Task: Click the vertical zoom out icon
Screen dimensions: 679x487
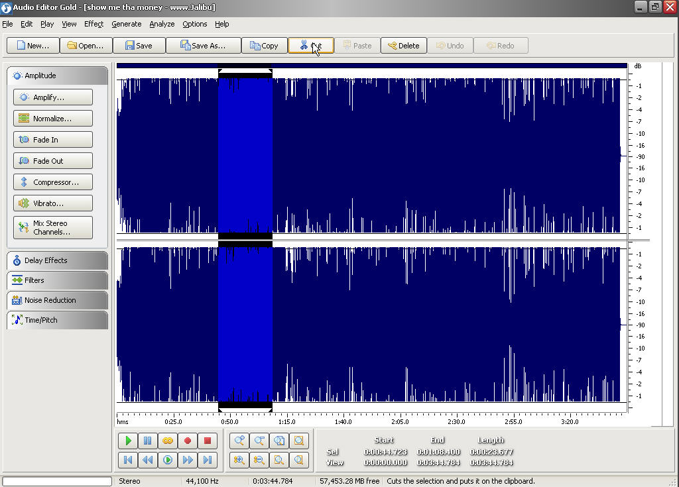Action: point(259,460)
